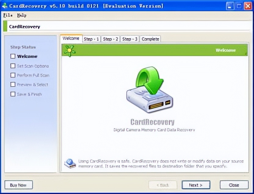The width and height of the screenshot is (254, 194).
Task: Click the Buy Now button
Action: click(19, 185)
